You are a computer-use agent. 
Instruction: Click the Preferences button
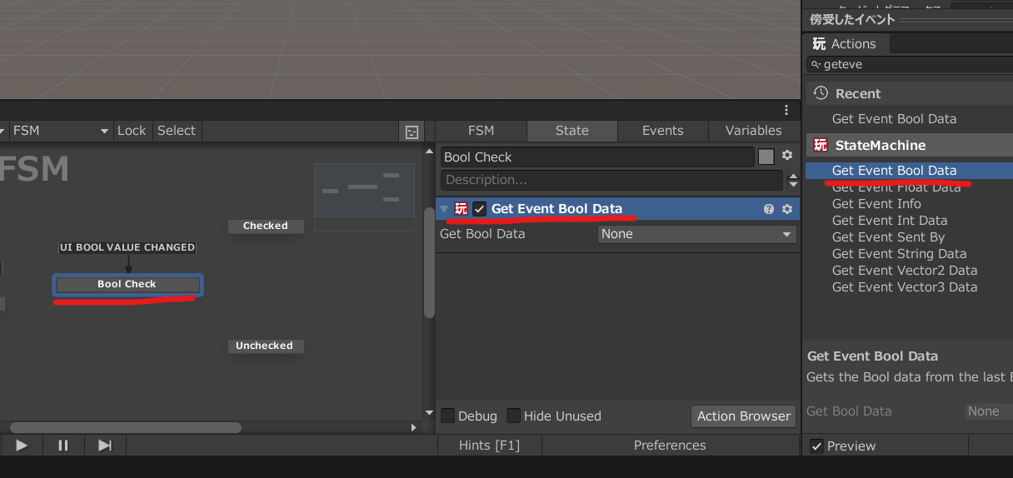[x=669, y=446]
